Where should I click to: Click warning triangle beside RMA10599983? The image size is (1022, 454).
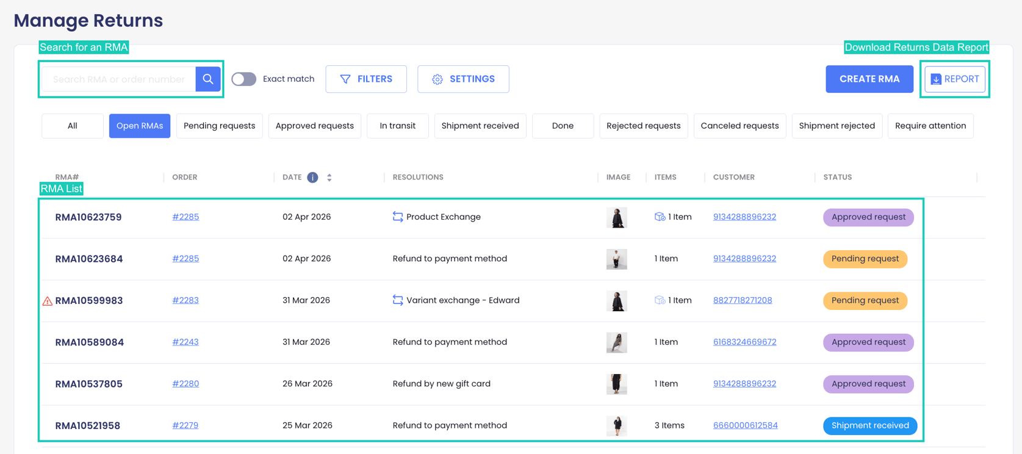pyautogui.click(x=47, y=301)
